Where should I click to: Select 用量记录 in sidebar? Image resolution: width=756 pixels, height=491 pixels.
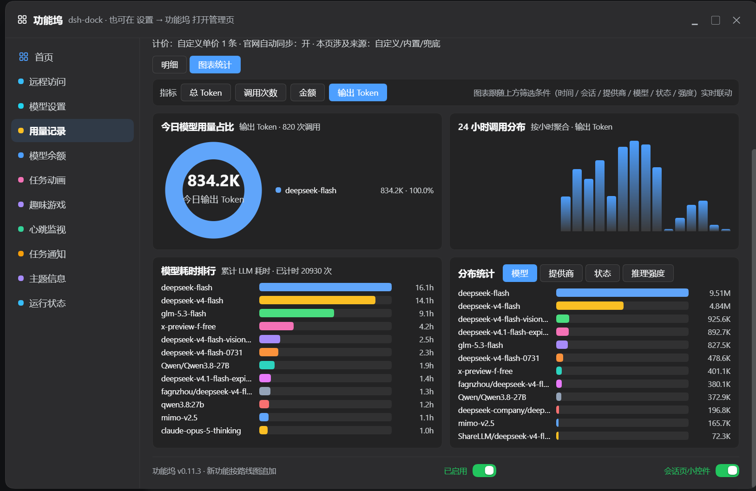72,131
